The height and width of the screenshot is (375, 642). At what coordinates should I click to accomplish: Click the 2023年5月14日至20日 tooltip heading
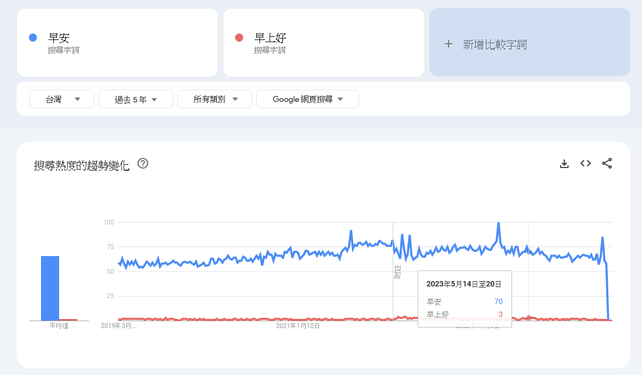[464, 284]
